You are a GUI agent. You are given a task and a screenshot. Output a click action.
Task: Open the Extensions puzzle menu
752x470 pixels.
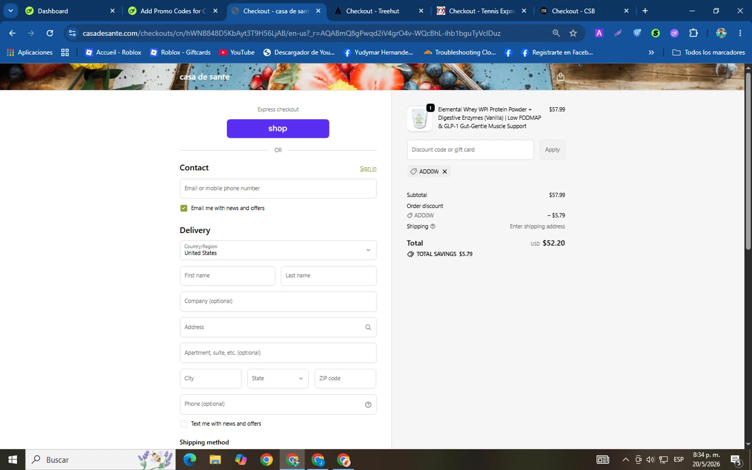point(693,33)
